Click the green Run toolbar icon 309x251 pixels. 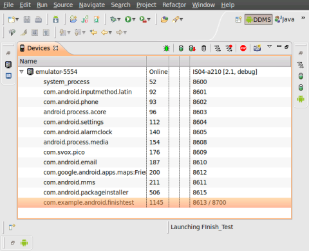point(128,19)
